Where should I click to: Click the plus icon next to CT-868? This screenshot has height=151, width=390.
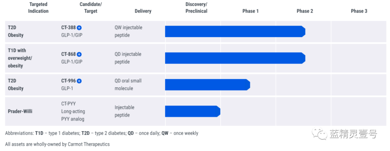(x=79, y=54)
